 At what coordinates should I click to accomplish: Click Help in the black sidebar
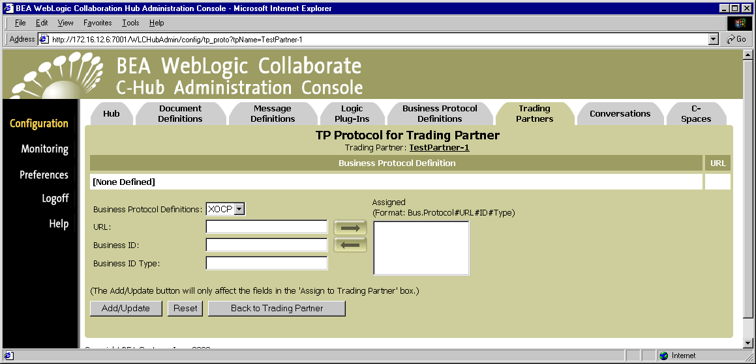[x=59, y=224]
